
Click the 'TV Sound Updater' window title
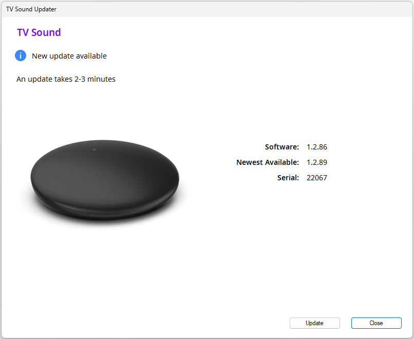pyautogui.click(x=31, y=9)
